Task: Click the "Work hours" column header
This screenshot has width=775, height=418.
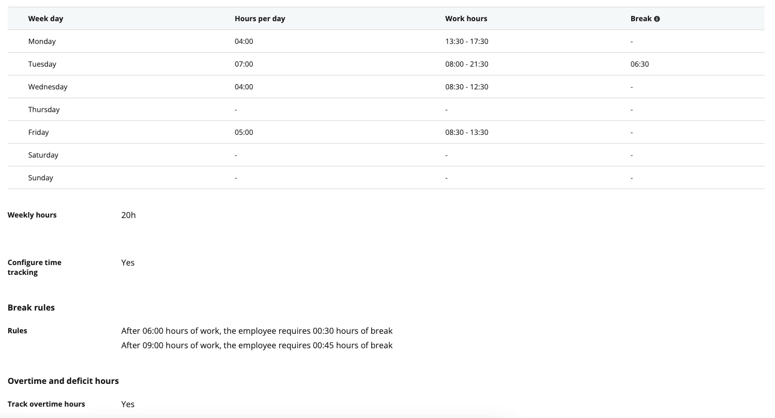Action: [466, 19]
